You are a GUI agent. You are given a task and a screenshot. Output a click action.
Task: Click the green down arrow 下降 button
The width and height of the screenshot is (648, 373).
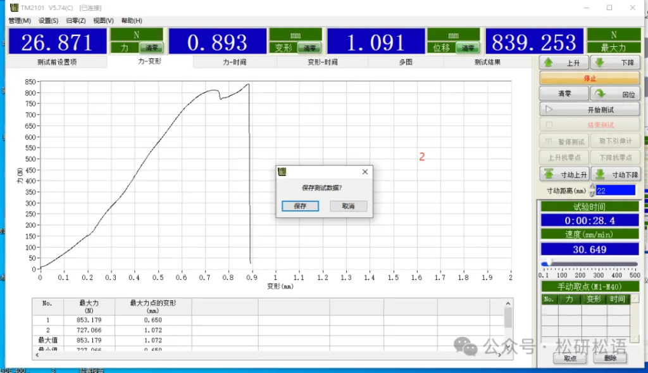615,63
